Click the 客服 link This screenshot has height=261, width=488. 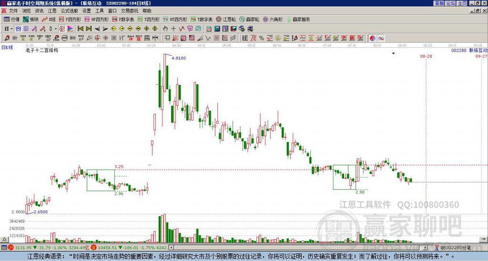click(439, 3)
